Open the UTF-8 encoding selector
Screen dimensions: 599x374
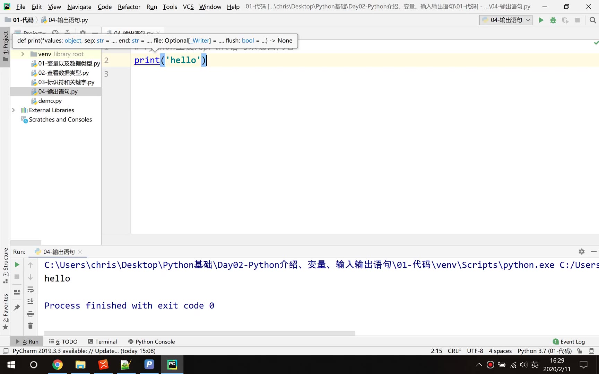coord(475,351)
